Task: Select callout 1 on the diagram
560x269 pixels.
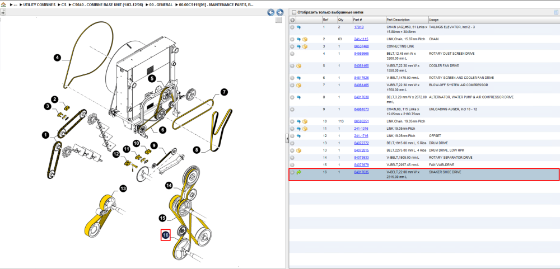Action: (x=45, y=135)
